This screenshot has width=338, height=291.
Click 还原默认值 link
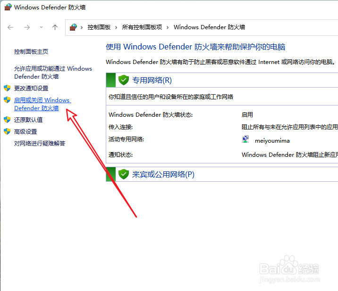pos(28,120)
